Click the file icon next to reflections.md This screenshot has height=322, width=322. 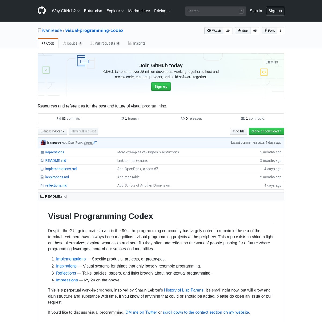tap(42, 185)
